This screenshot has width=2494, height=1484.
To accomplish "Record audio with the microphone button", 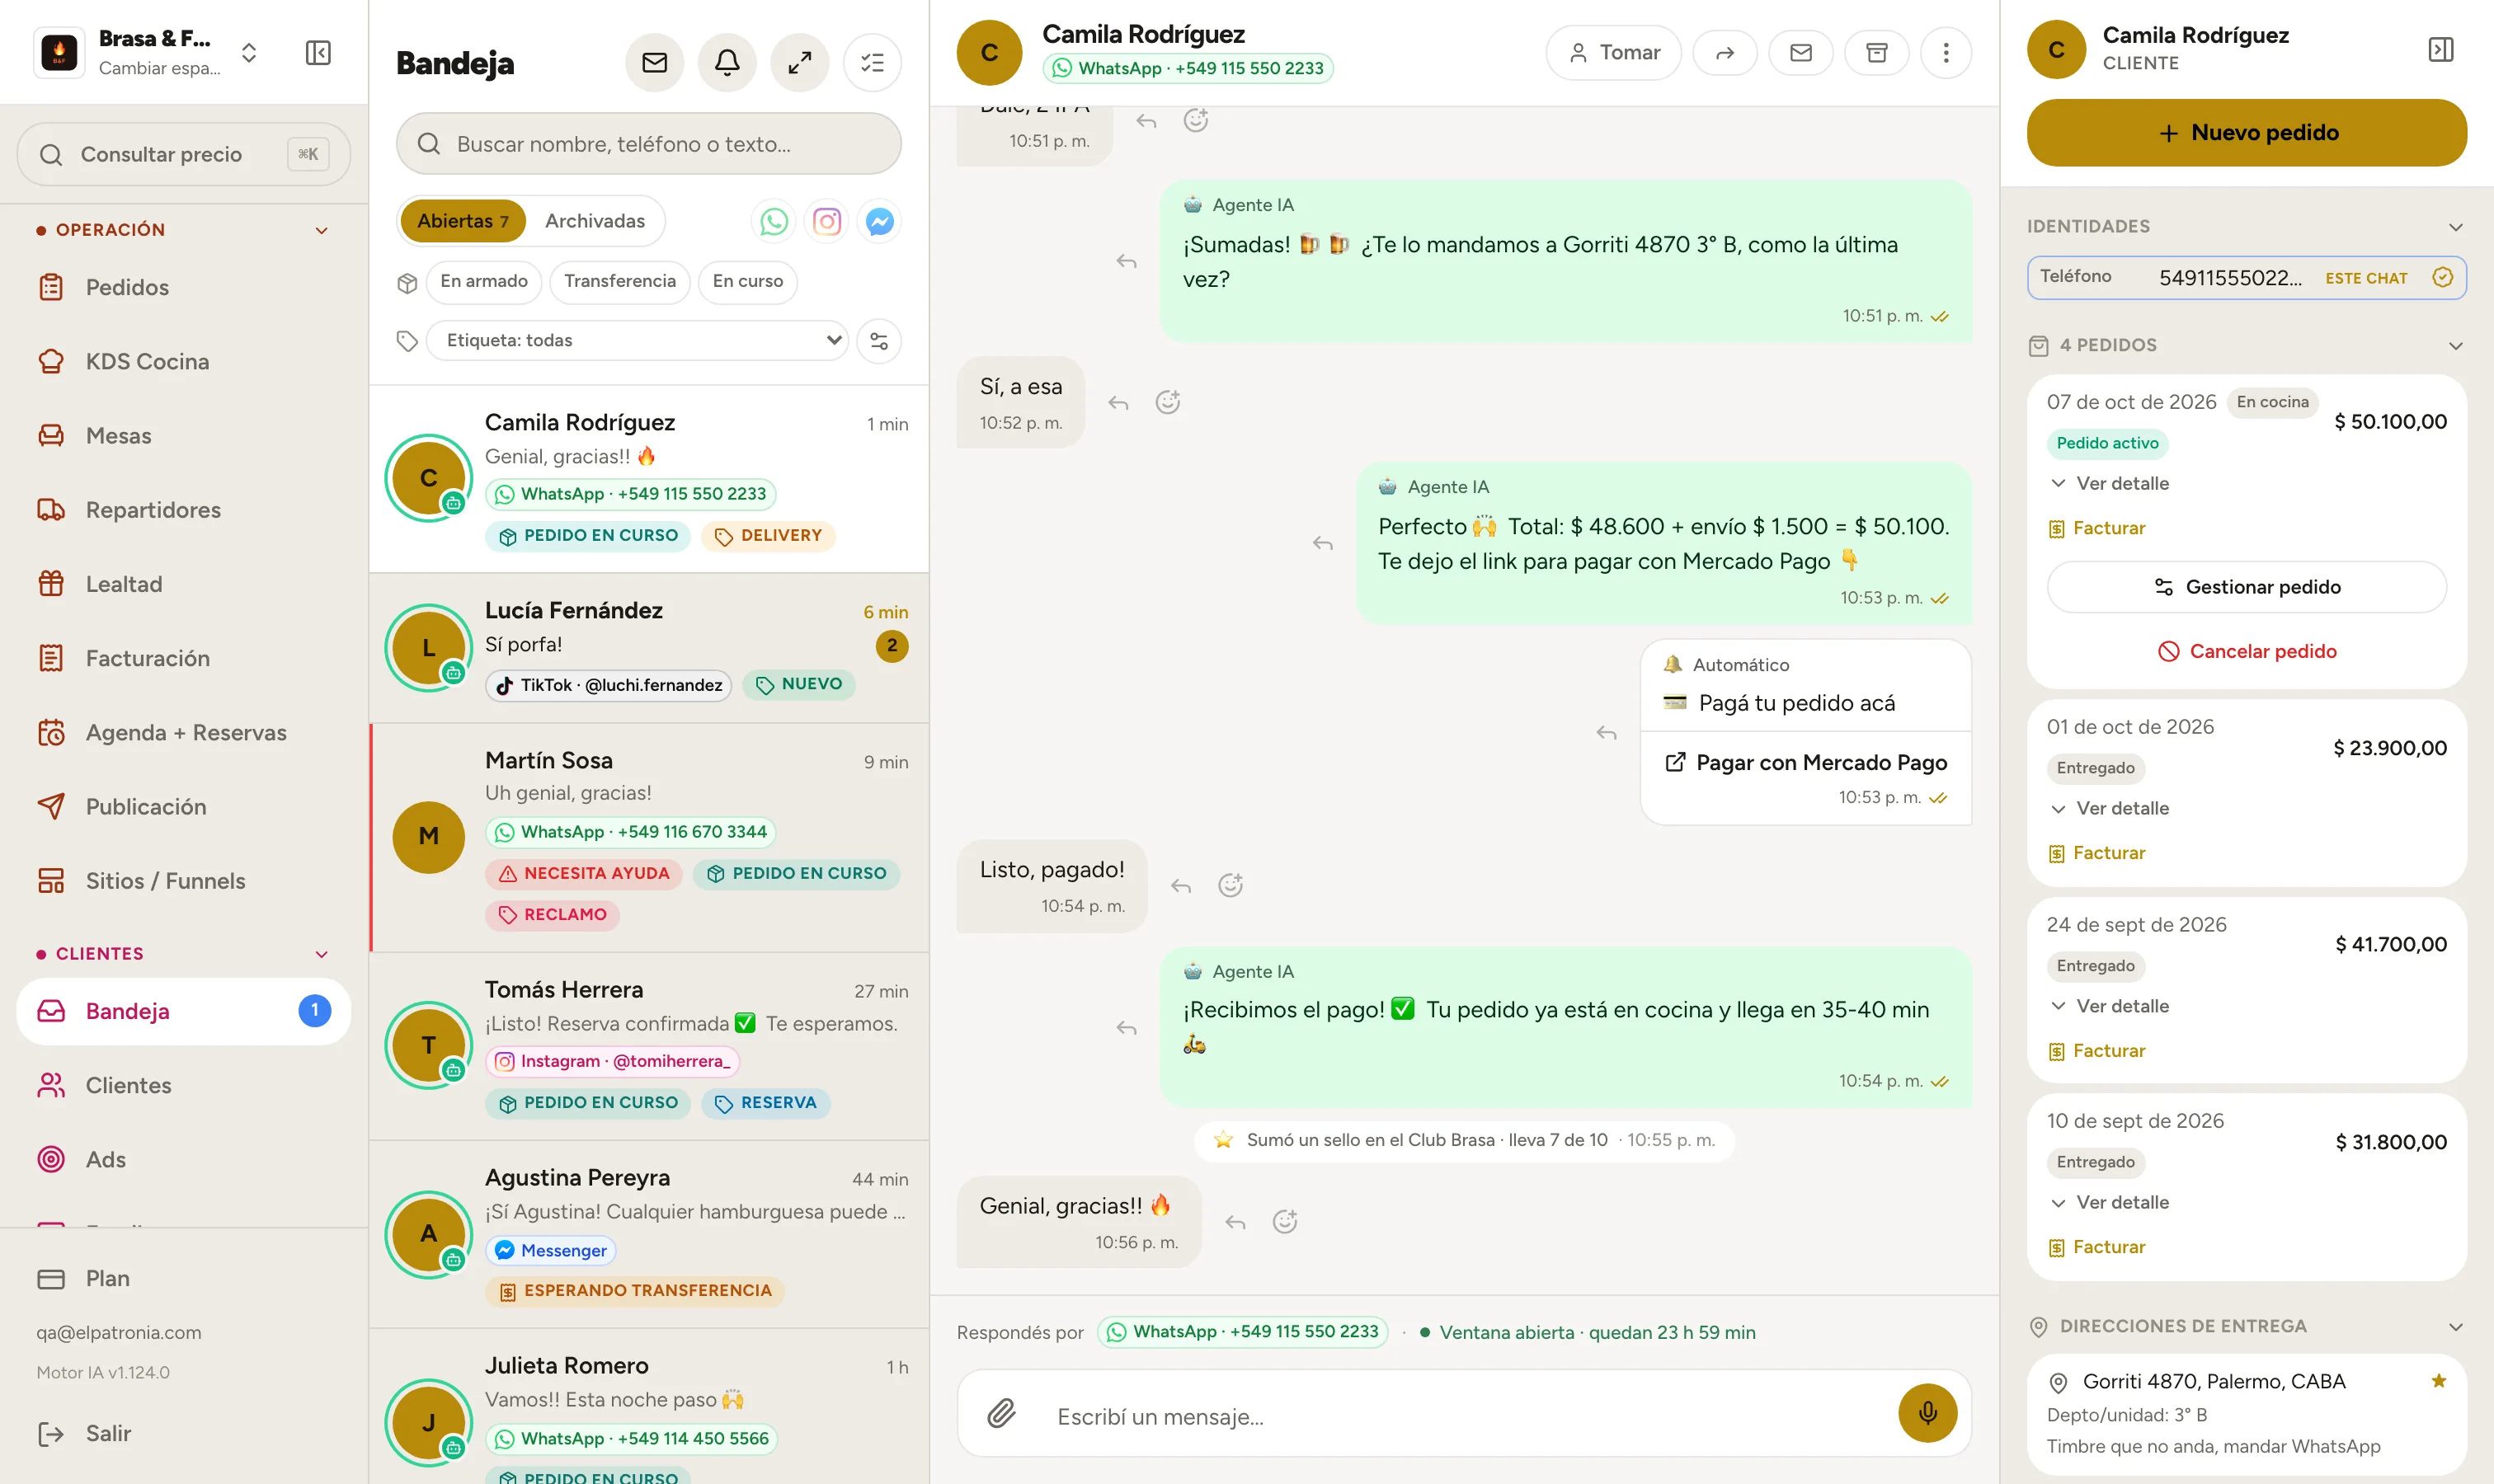I will 1927,1413.
